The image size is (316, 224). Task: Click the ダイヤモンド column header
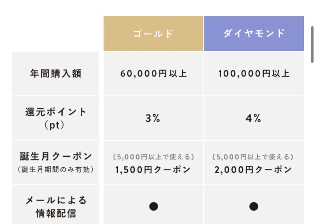click(x=254, y=33)
